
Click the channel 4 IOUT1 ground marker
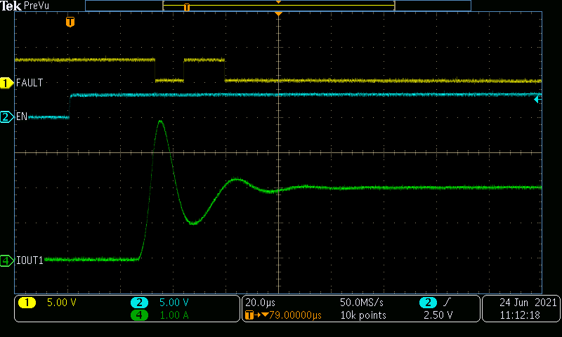[x=6, y=260]
